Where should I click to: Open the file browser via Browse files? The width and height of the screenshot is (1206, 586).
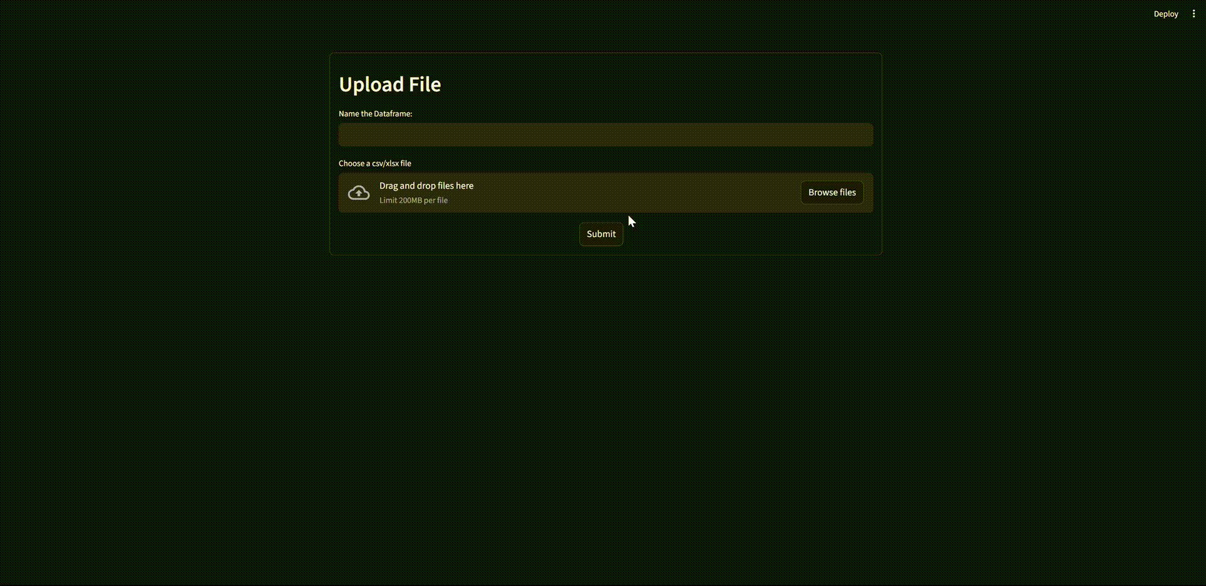[x=832, y=193]
